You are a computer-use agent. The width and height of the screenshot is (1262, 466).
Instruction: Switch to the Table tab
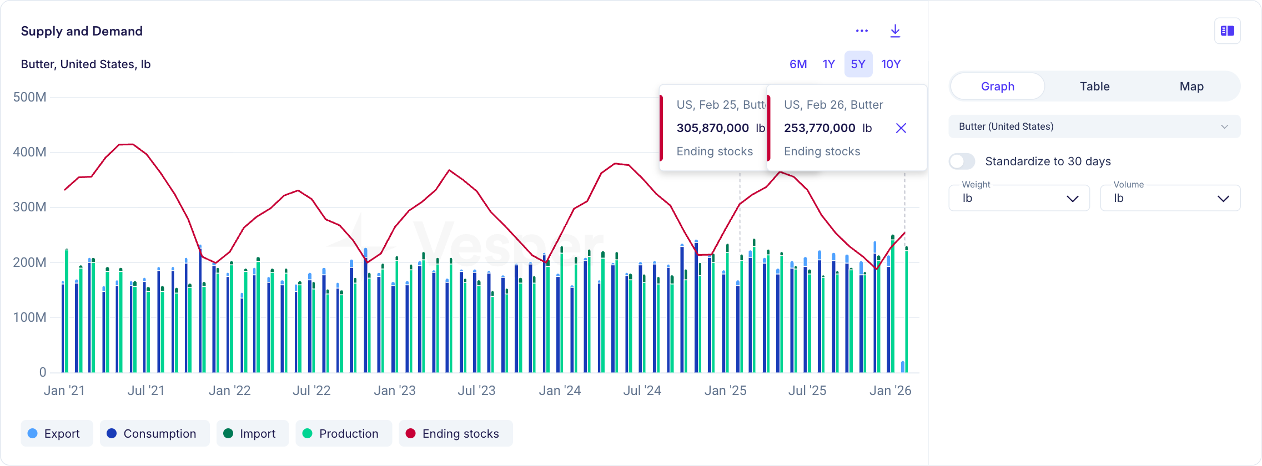coord(1094,87)
